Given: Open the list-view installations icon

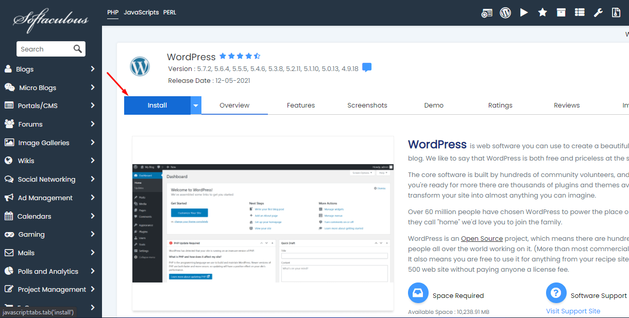Looking at the screenshot, I should pos(580,13).
